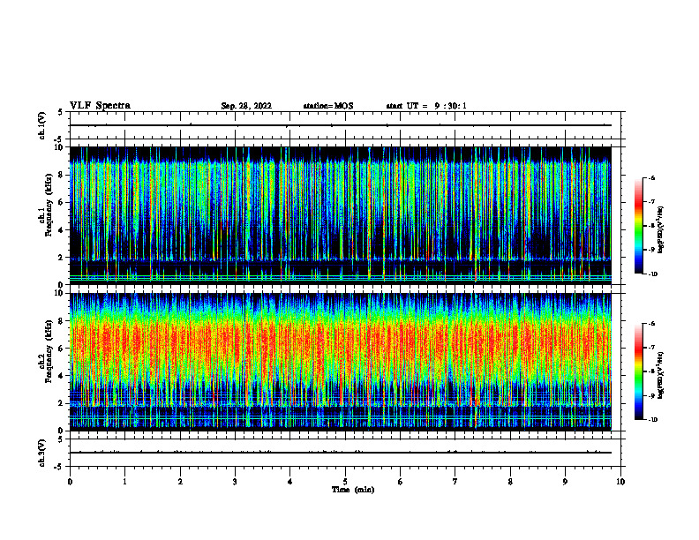The image size is (699, 540).
Task: Click the Time axis tick label "10"
Action: pos(620,482)
